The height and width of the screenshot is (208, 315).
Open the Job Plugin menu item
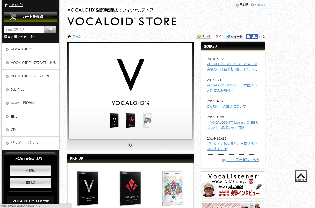[x=31, y=90]
